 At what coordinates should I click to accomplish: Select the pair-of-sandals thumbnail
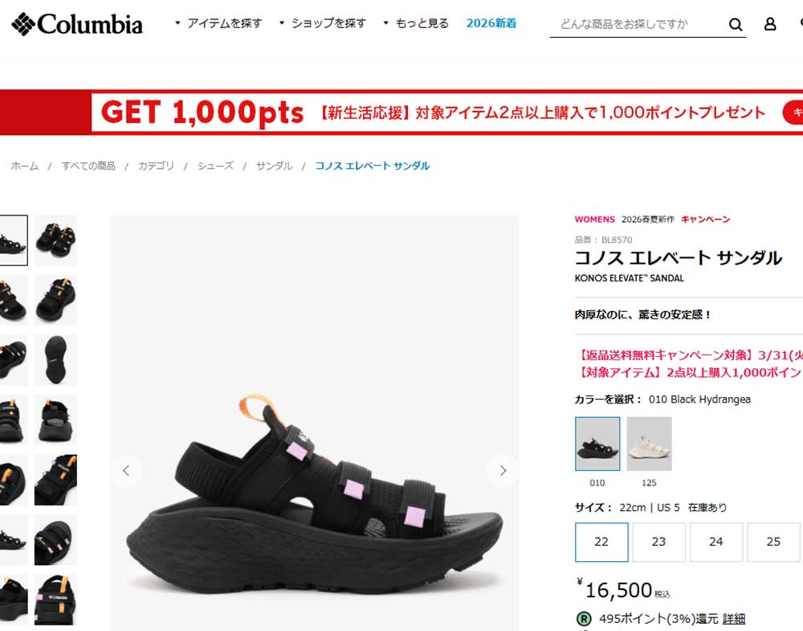click(x=55, y=240)
